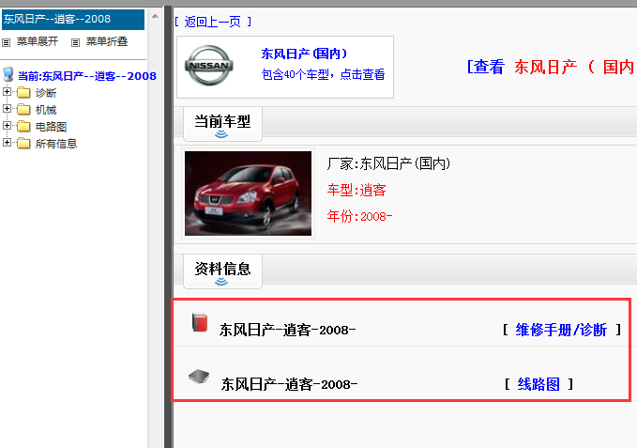Open the 当前车型 tab
The width and height of the screenshot is (637, 448).
click(x=222, y=124)
